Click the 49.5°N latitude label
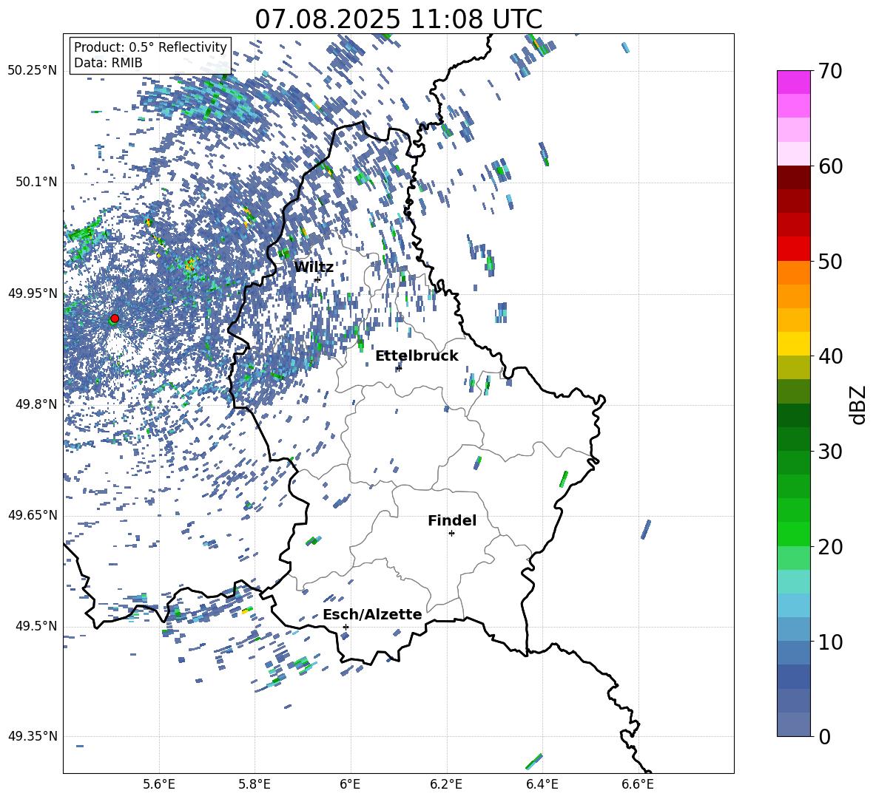876x799 pixels. [x=36, y=626]
